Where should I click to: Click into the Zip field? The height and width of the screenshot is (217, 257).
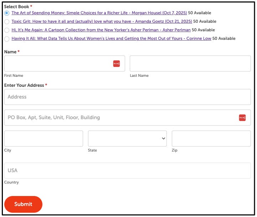pyautogui.click(x=211, y=138)
